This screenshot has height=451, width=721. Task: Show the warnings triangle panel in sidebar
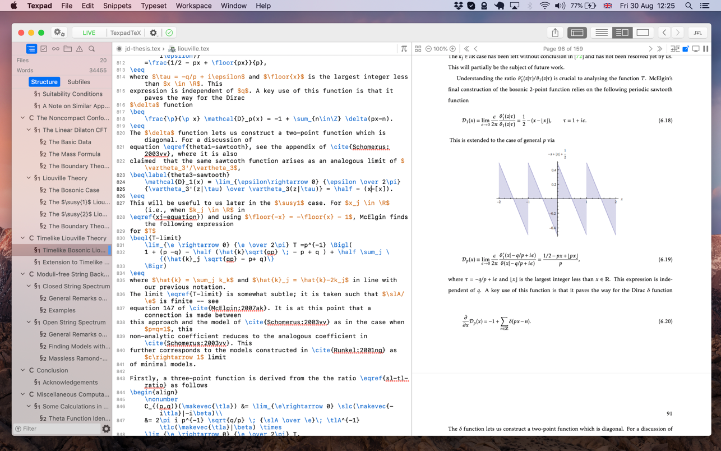click(80, 49)
